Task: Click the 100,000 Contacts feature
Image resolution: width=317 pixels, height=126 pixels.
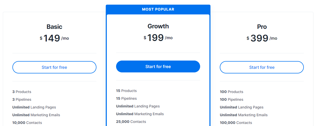Action: 236,123
